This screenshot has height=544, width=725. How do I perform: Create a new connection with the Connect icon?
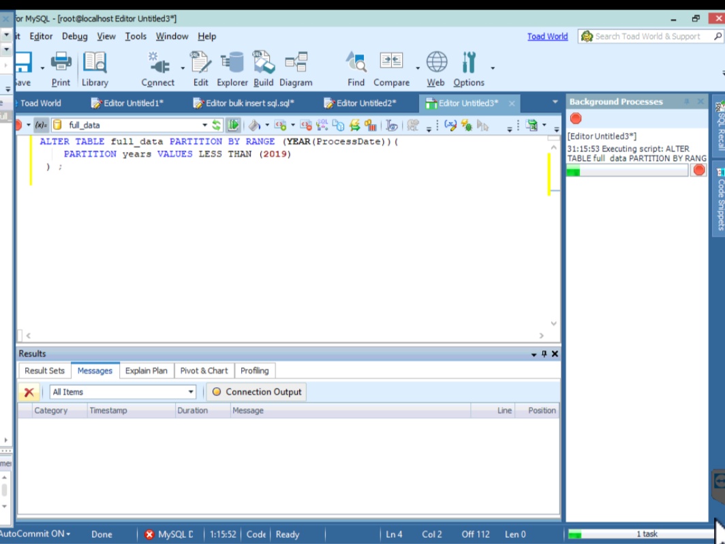157,65
